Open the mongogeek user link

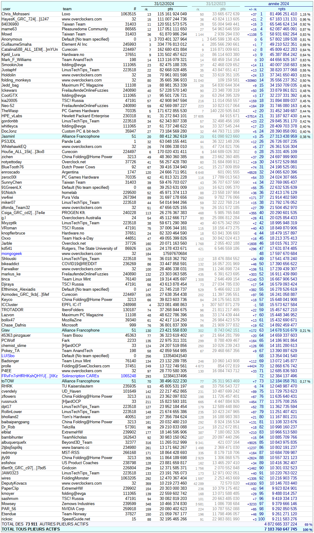(12, 254)
